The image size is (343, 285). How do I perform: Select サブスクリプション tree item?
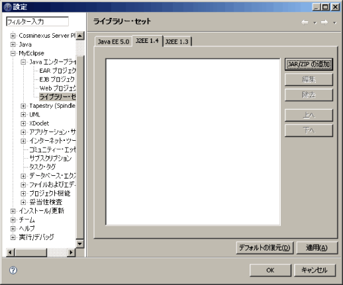point(50,158)
